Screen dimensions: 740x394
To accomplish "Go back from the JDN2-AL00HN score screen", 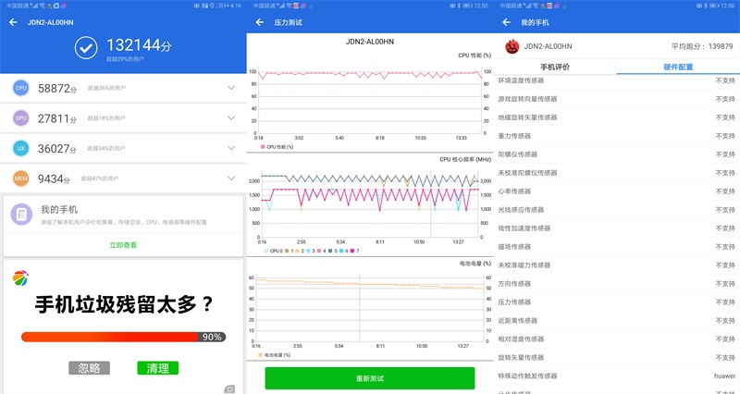I will [13, 22].
